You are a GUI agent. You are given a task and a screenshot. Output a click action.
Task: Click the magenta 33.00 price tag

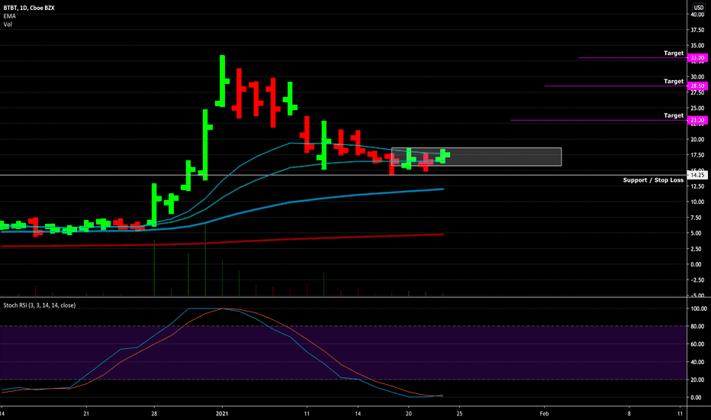697,58
